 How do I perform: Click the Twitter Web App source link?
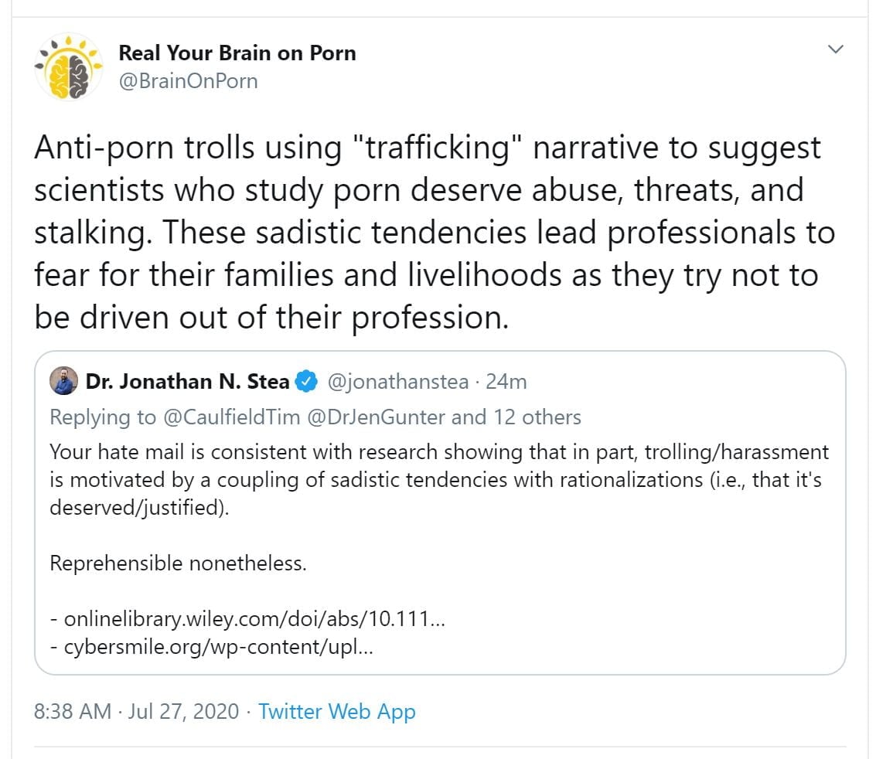click(x=337, y=712)
